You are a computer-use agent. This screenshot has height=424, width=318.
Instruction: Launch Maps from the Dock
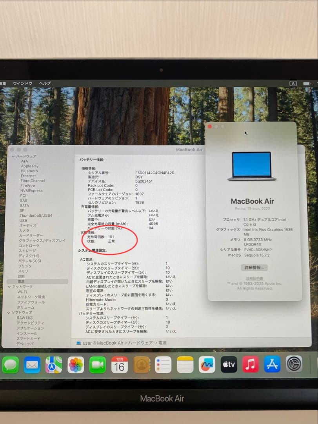coord(54,365)
